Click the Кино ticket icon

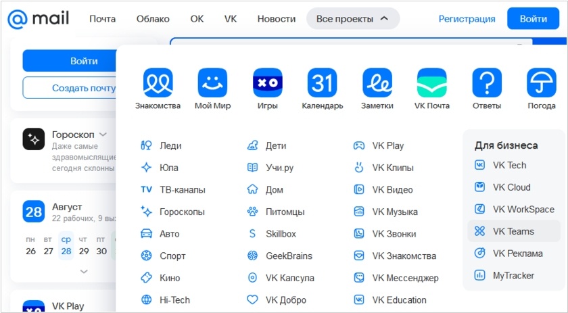(146, 278)
